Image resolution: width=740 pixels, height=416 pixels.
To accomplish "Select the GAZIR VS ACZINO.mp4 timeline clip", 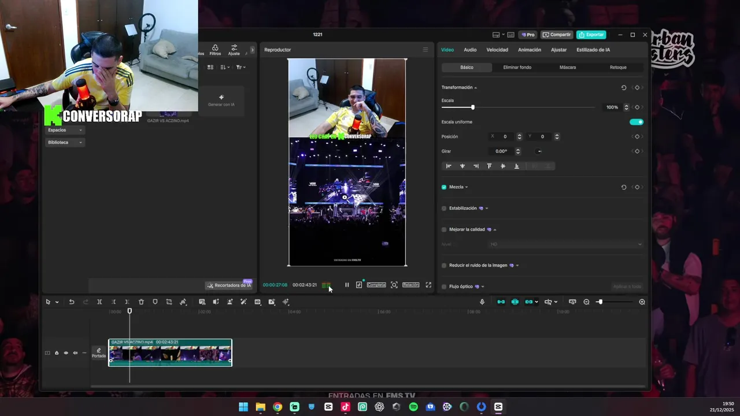I will tap(170, 352).
